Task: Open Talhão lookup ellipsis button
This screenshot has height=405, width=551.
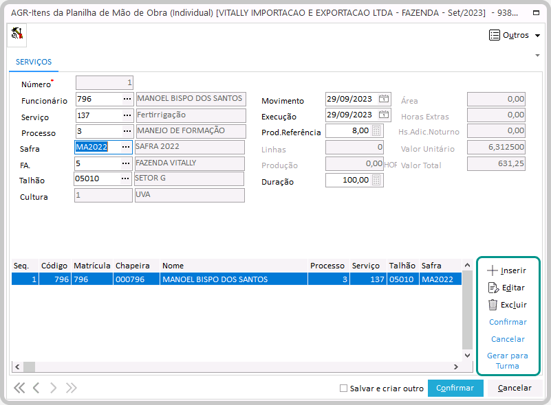Action: pyautogui.click(x=125, y=178)
